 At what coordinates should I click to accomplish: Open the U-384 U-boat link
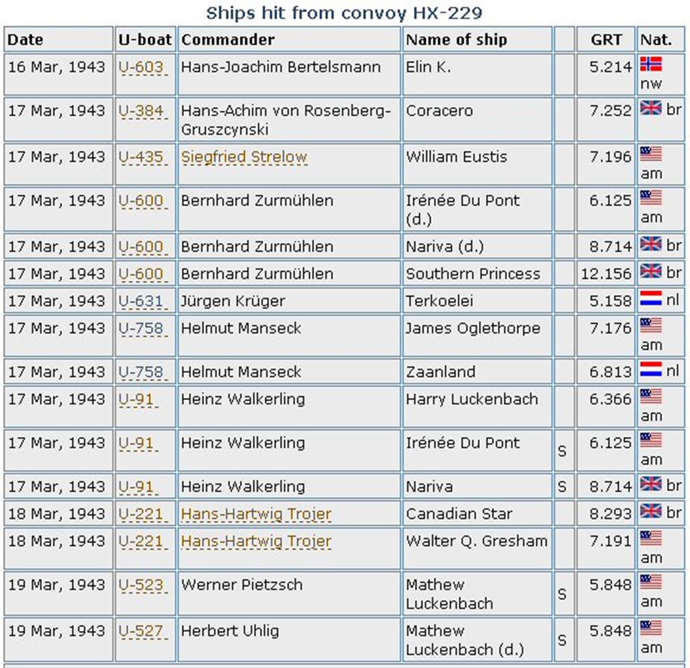(x=140, y=111)
